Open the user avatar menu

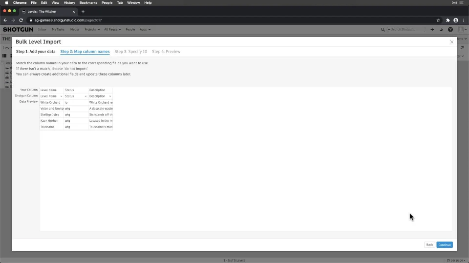pyautogui.click(x=462, y=30)
